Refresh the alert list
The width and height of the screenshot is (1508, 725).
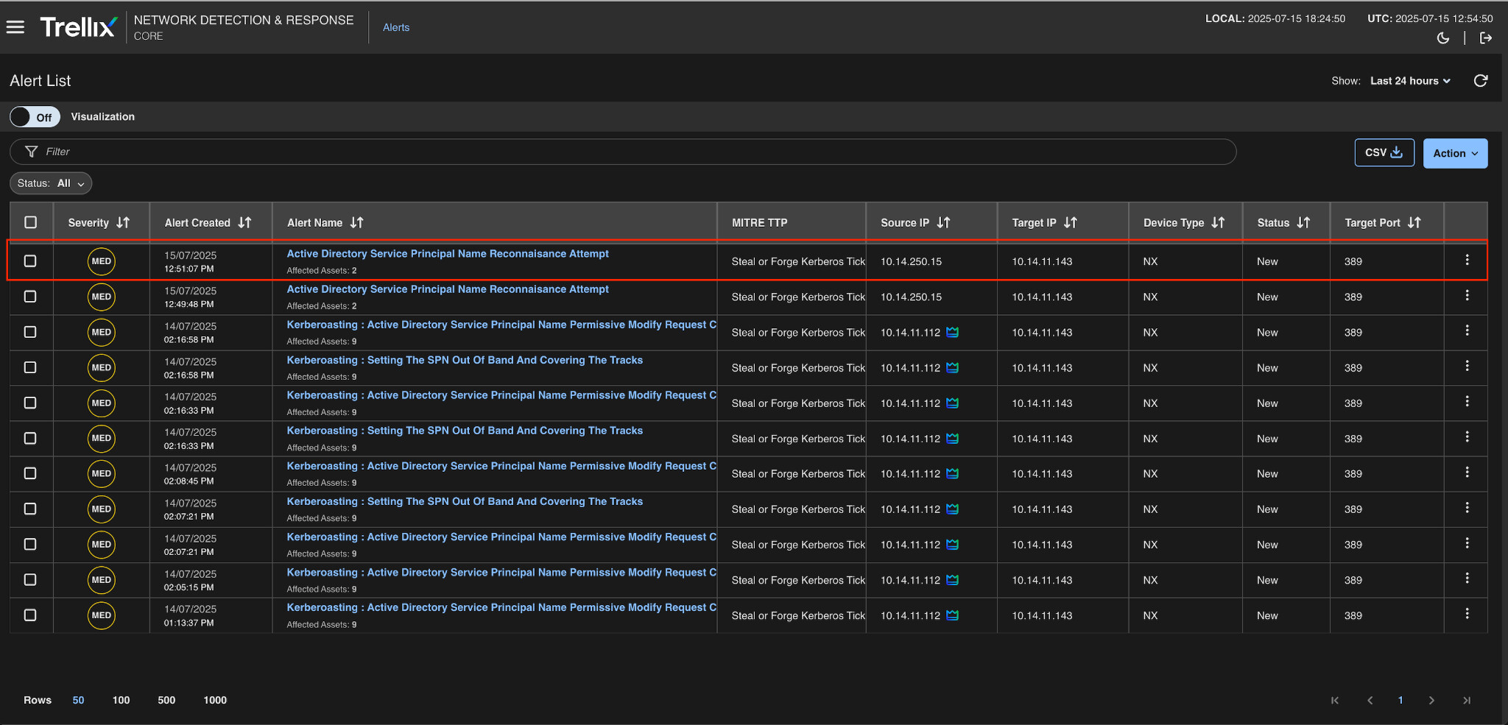(x=1481, y=81)
